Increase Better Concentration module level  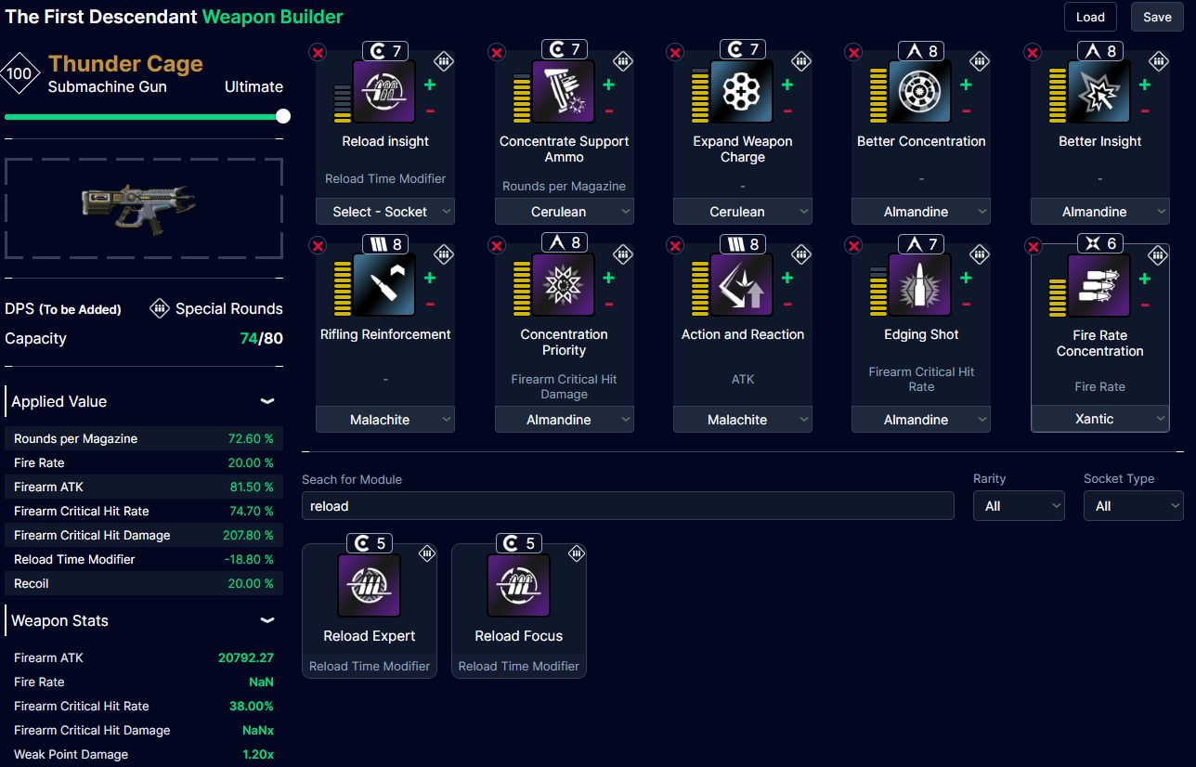(x=966, y=84)
